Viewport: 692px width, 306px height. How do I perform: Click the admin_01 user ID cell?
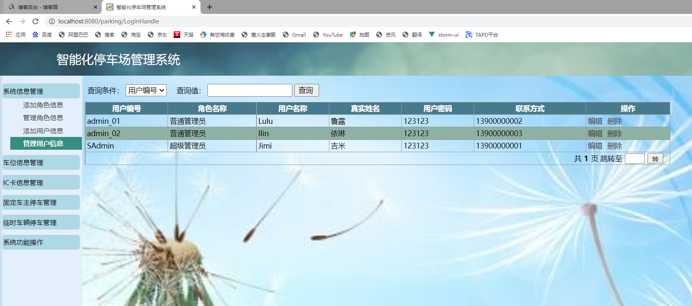pos(127,121)
